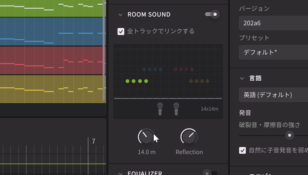Uncheck the 自然に子音発音を弱め checkbox
Image resolution: width=308 pixels, height=175 pixels.
242,150
